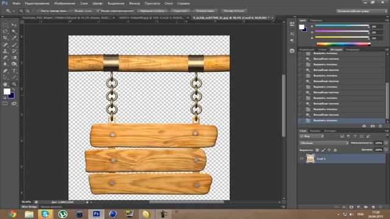Switch to the Операции tab

click(352, 50)
